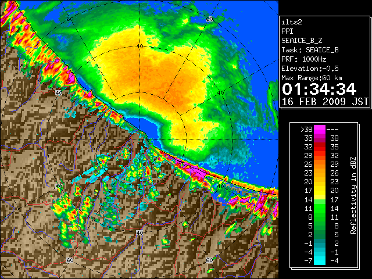This screenshot has width=372, height=279.
Task: Pick the bright green swatch beside left '11'
Action: pyautogui.click(x=320, y=208)
